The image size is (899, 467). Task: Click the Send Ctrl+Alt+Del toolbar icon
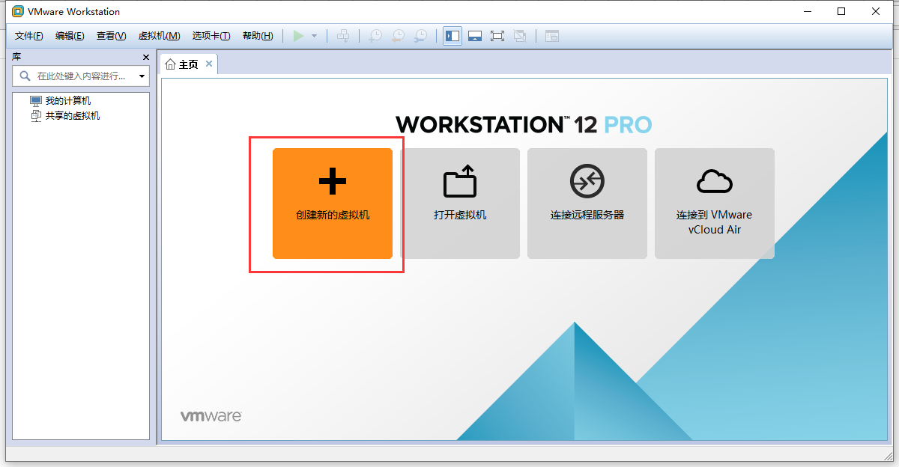[343, 36]
